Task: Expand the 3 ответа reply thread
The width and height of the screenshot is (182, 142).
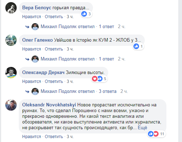Action: pyautogui.click(x=107, y=91)
